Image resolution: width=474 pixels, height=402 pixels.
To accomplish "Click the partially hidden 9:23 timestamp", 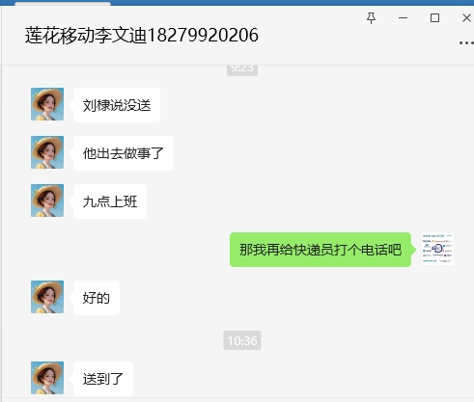I will (242, 70).
